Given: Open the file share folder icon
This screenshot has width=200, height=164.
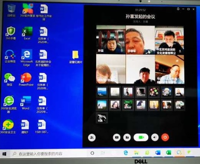Looking at the screenshot, I should (127, 138).
